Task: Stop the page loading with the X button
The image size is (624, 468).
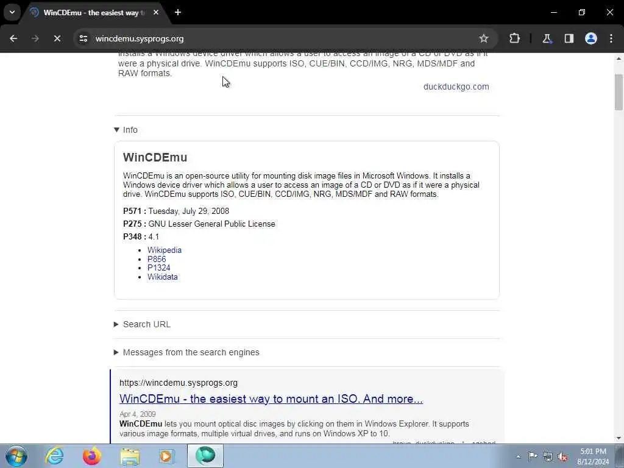Action: [x=57, y=38]
